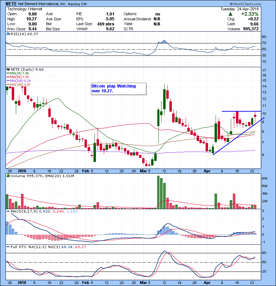Click the MACD value 0.420
This screenshot has width=276, height=286.
[45, 212]
